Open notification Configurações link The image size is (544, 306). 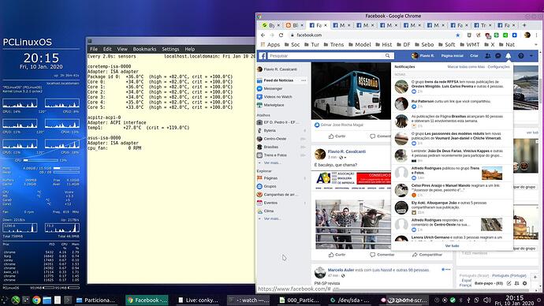coord(498,66)
